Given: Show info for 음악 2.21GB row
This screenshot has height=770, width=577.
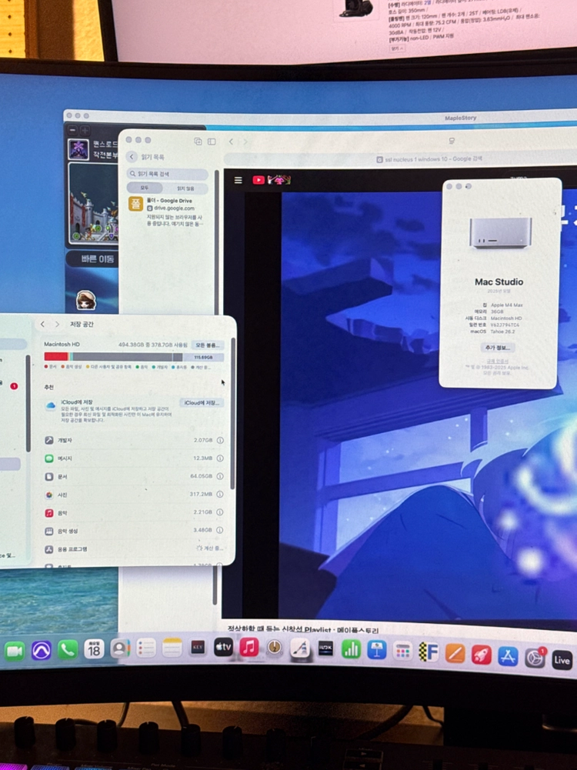Looking at the screenshot, I should [x=220, y=512].
